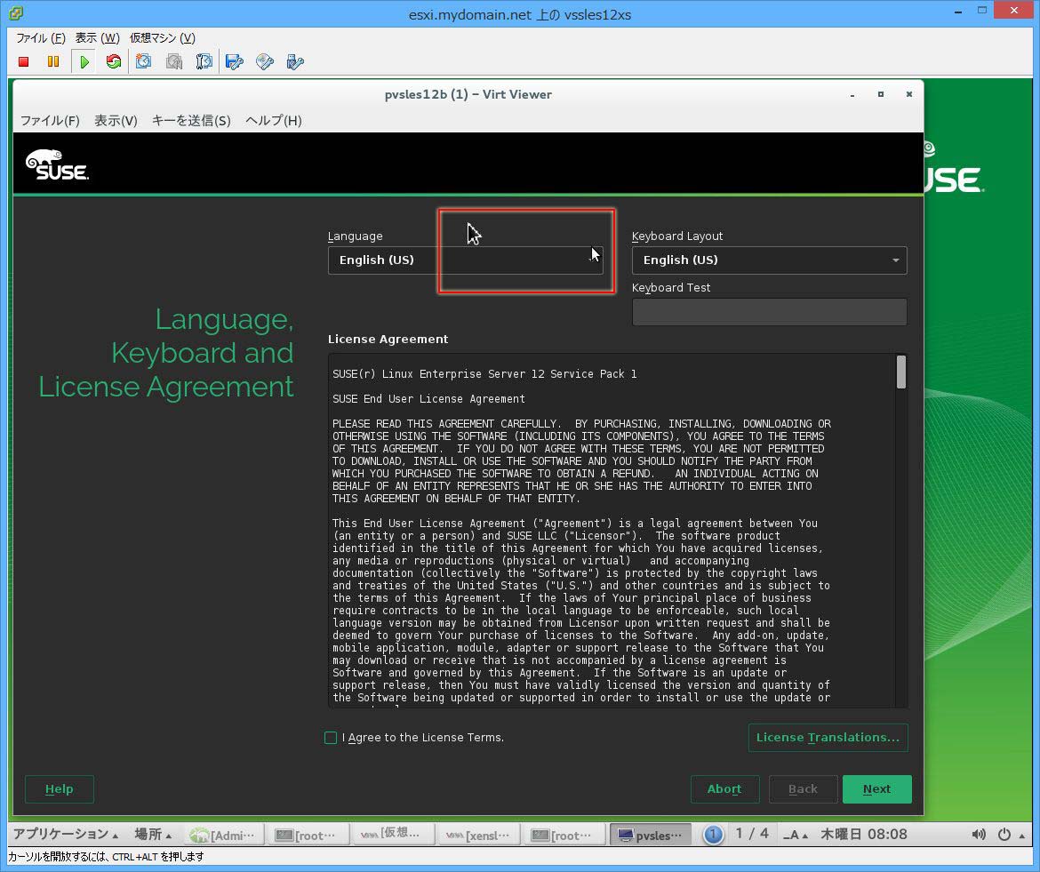1040x872 pixels.
Task: Click the SUSE End User License Agreement line
Action: tap(428, 398)
